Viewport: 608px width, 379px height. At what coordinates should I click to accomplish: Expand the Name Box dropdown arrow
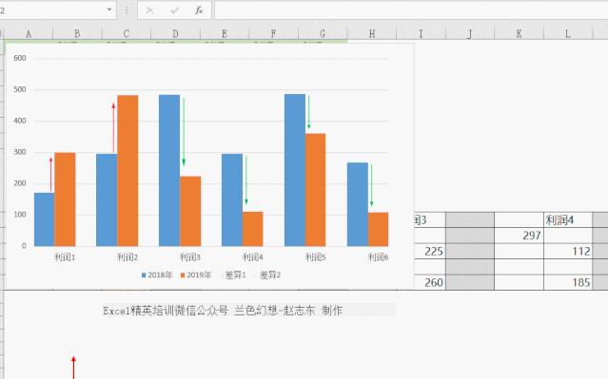(109, 9)
